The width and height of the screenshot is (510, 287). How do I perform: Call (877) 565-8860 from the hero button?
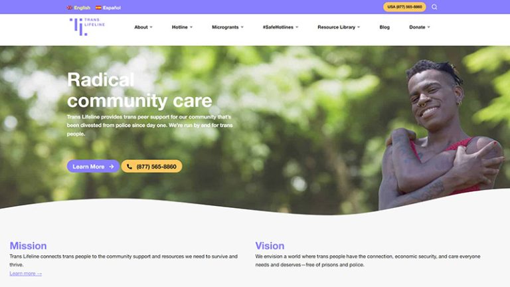(151, 166)
